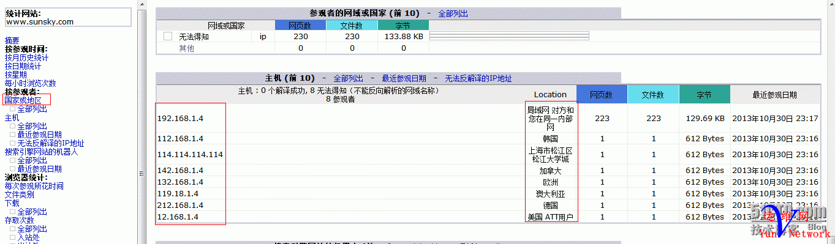Open 存取次数 in the sidebar
835x244 pixels.
pyautogui.click(x=20, y=220)
